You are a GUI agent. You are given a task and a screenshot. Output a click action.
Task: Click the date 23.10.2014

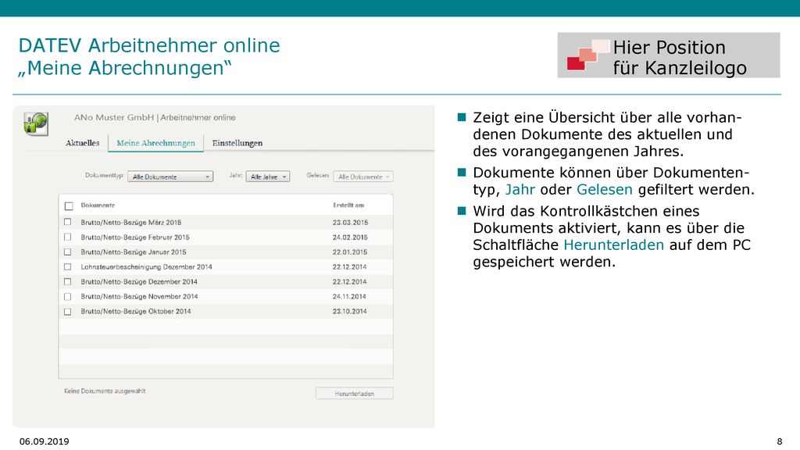pos(349,311)
